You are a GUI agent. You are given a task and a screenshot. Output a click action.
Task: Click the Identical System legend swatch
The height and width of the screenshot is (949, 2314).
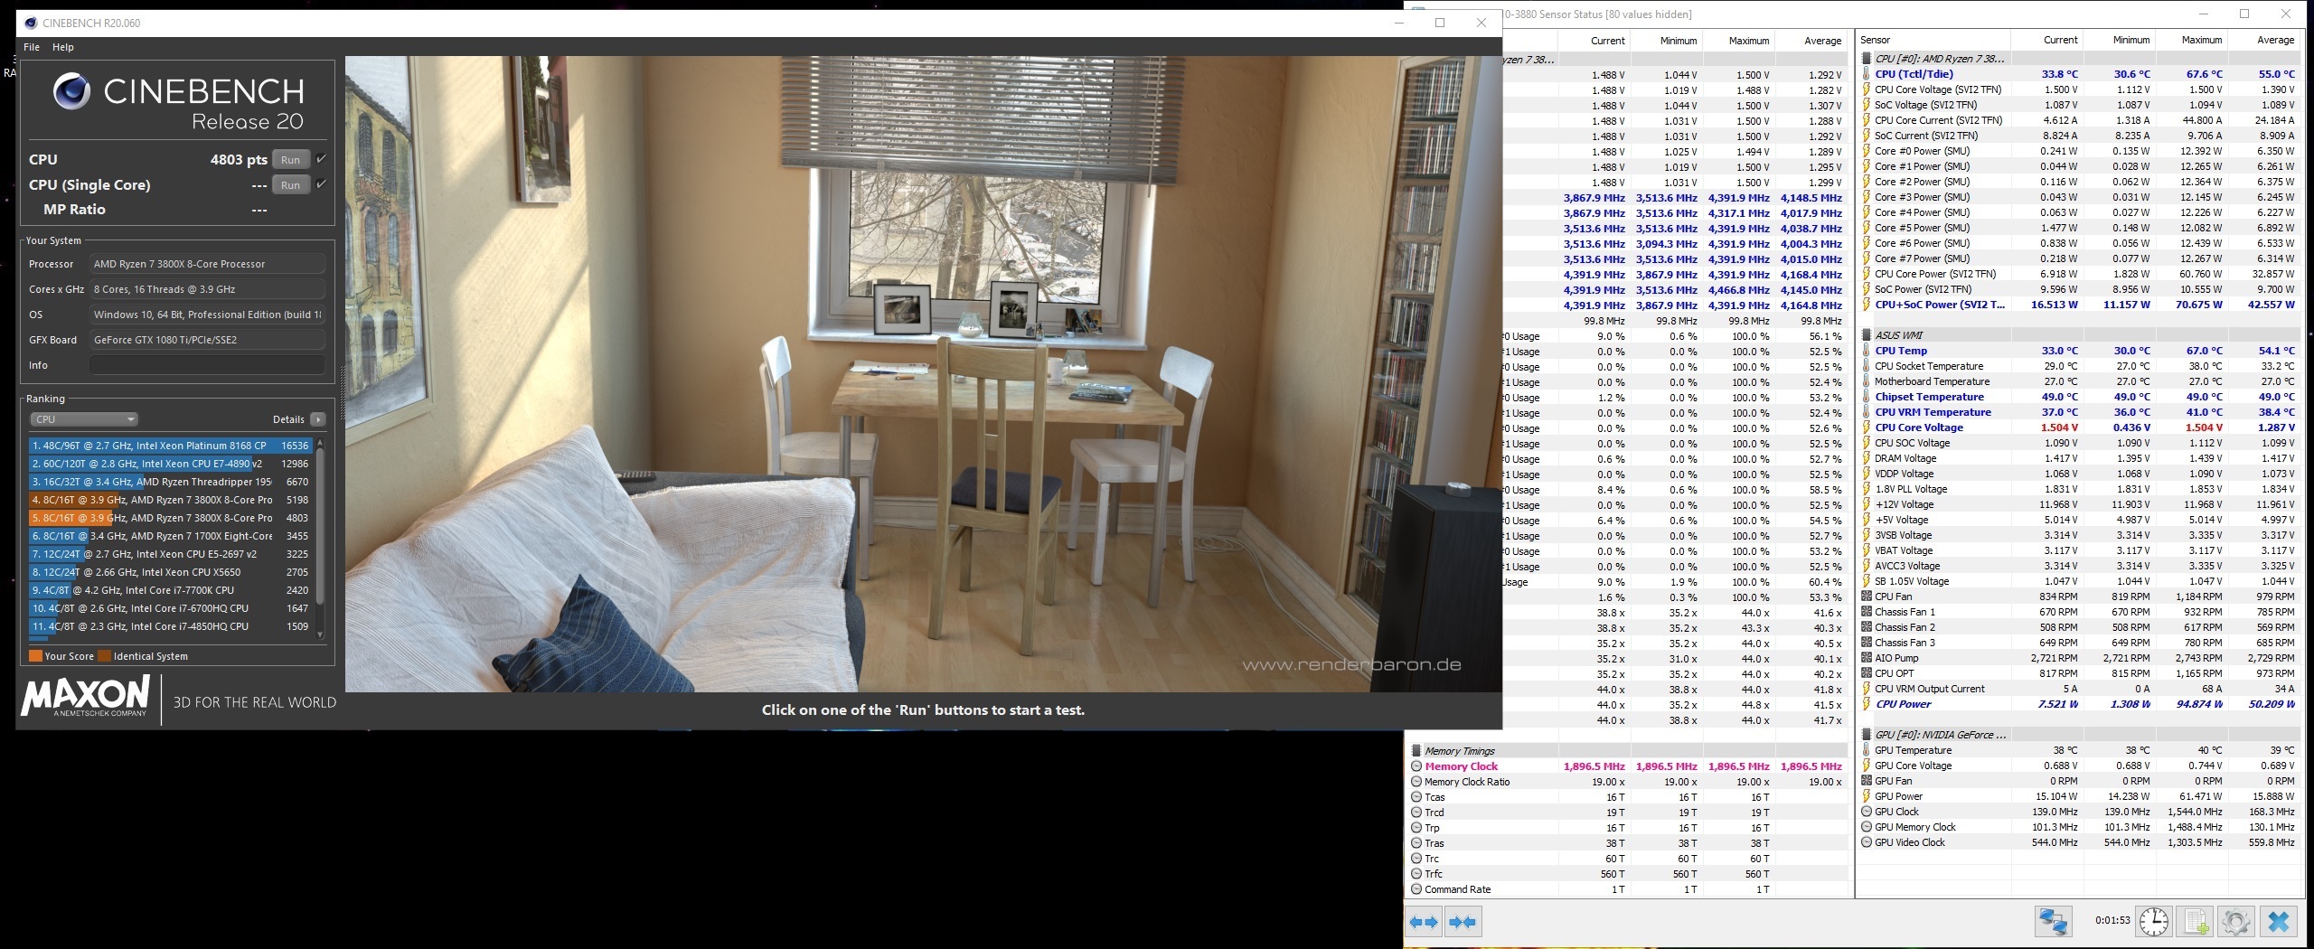pos(104,656)
